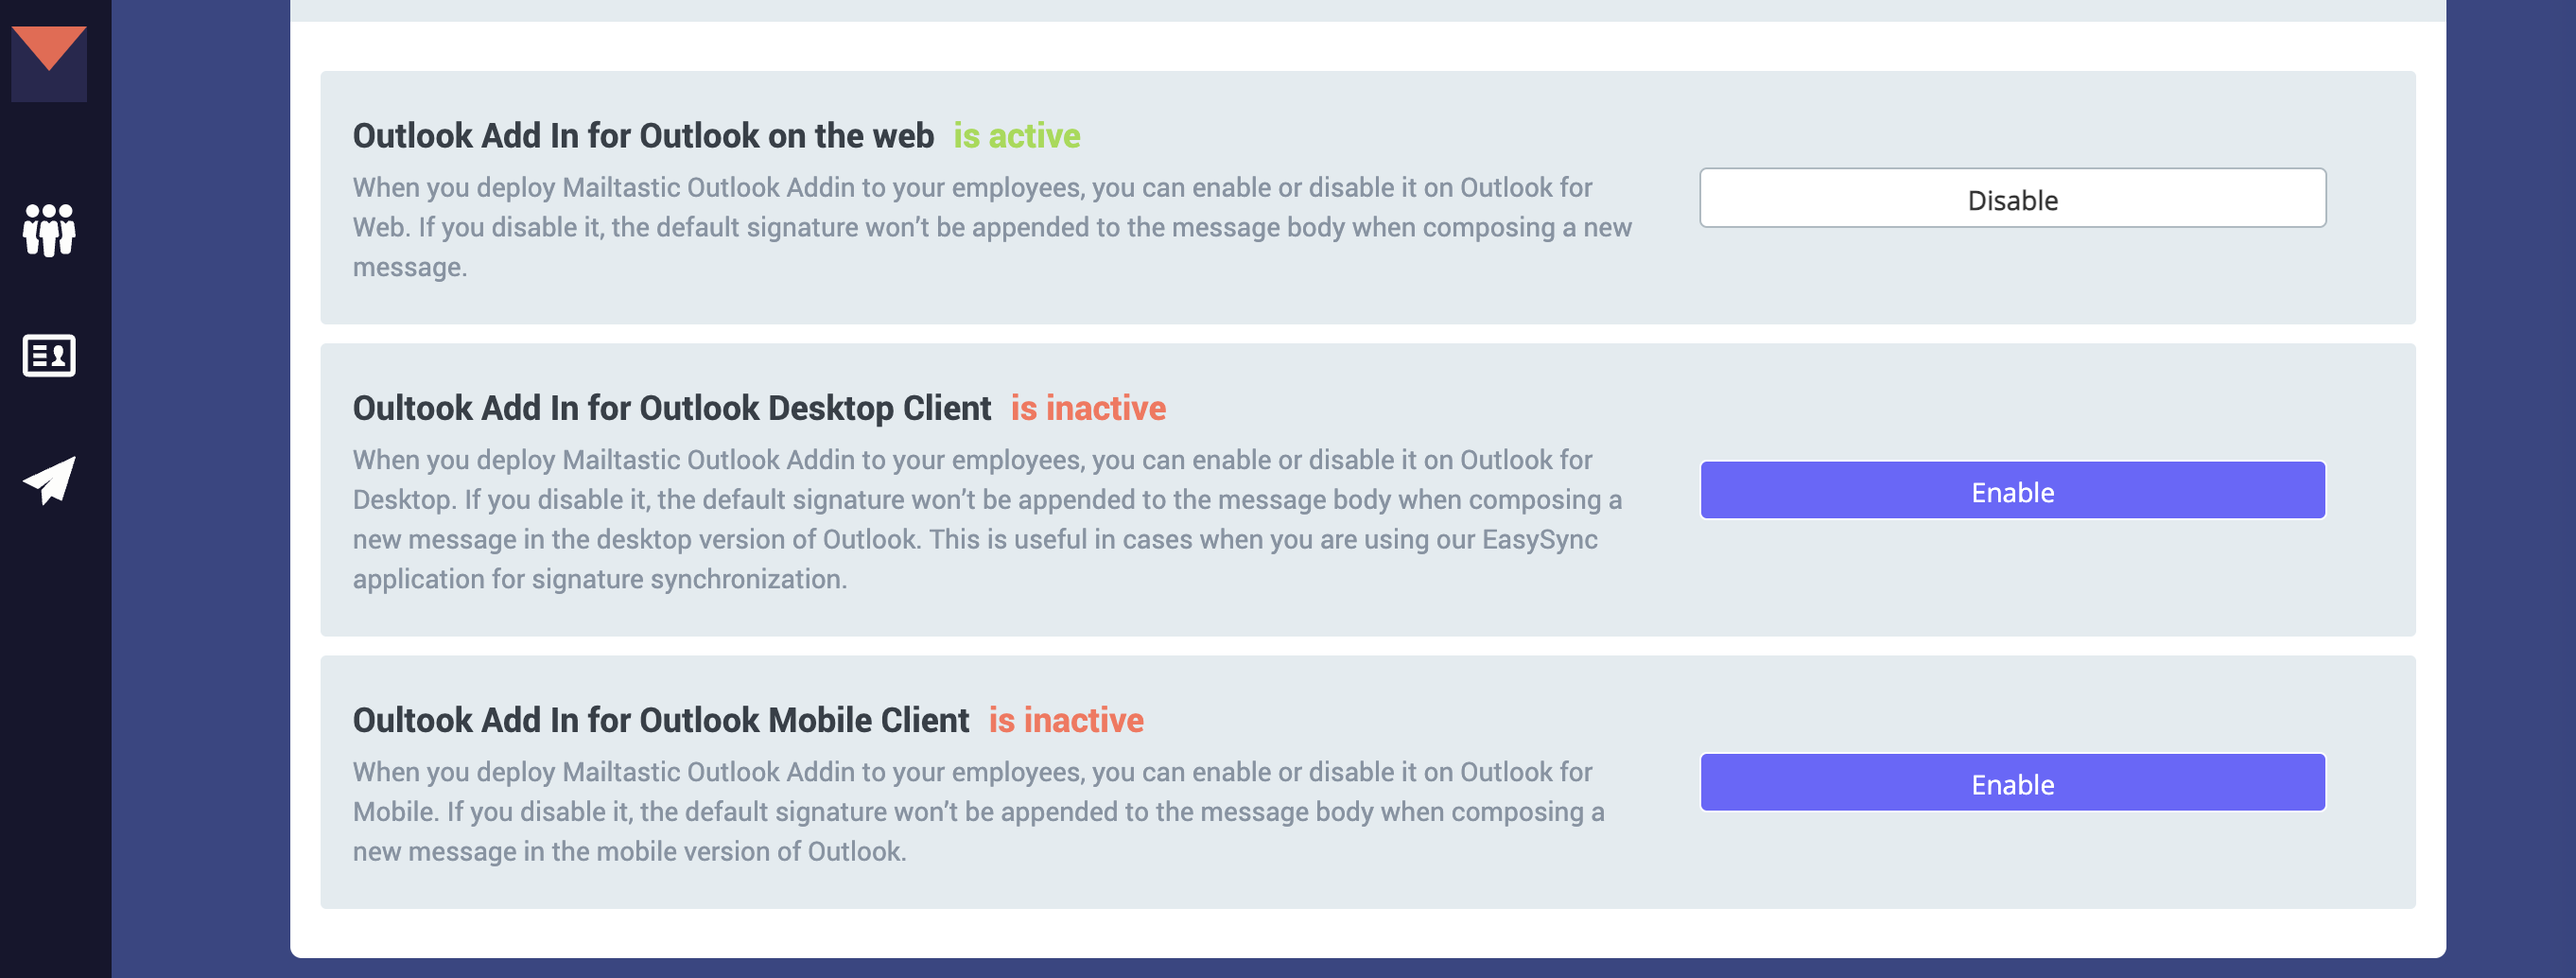
Task: Open the contact card signatures icon
Action: point(48,355)
